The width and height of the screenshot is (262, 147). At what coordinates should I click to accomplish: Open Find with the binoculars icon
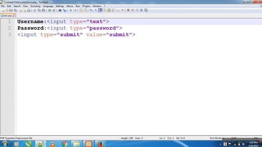tap(60, 10)
